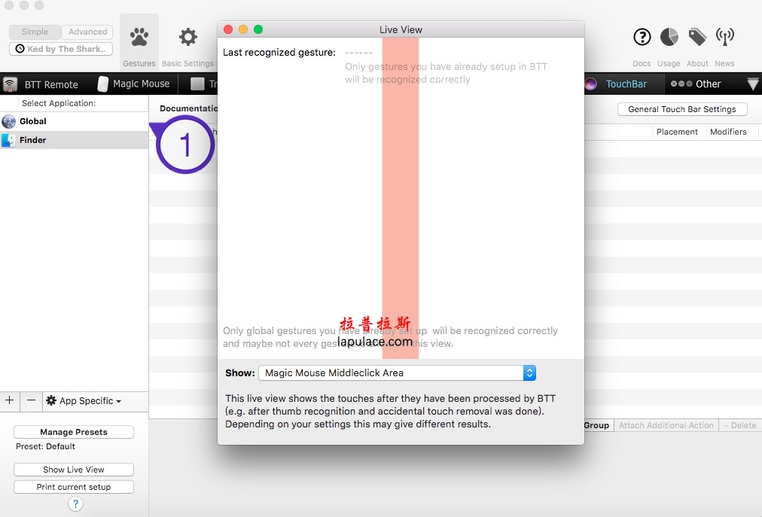The image size is (762, 517).
Task: Click the Modifiers column header
Action: pyautogui.click(x=728, y=132)
